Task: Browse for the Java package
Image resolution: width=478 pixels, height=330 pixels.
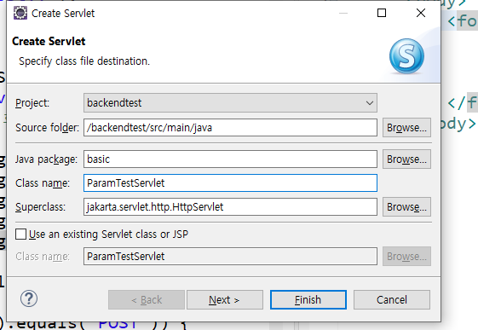Action: (x=406, y=159)
